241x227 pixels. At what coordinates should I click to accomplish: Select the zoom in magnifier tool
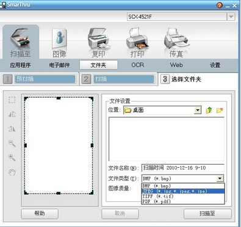coord(12,157)
